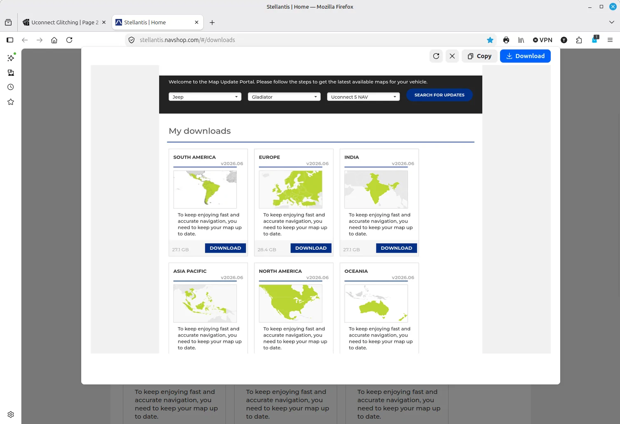Download the screenshot

525,56
